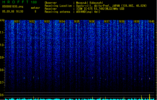
Task: Click the 1639 time marker
Action: (137, 21)
